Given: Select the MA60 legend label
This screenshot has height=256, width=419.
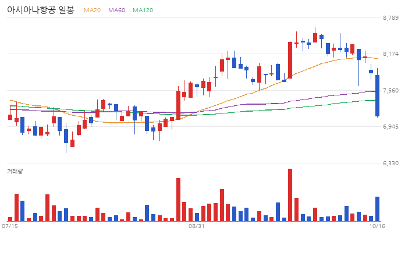Looking at the screenshot, I should [x=116, y=10].
